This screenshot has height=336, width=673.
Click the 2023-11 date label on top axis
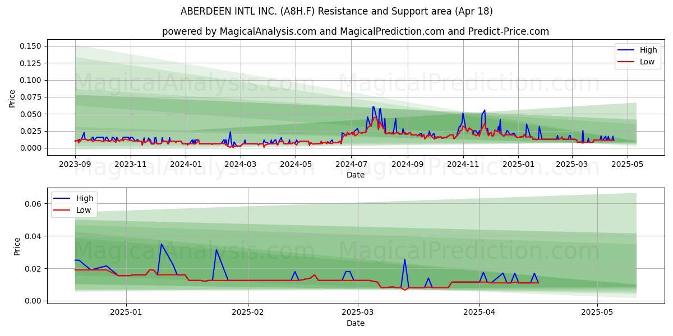tap(131, 164)
